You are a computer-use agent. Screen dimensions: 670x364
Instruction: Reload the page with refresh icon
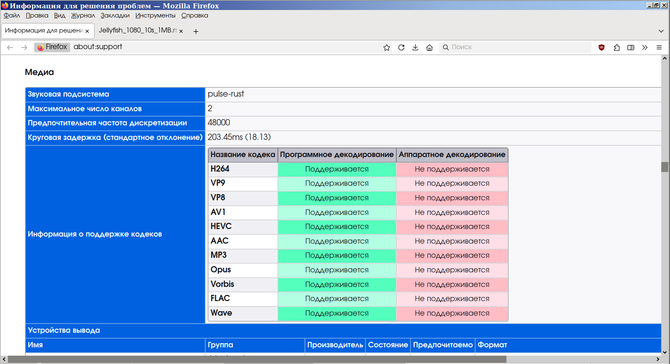point(401,47)
